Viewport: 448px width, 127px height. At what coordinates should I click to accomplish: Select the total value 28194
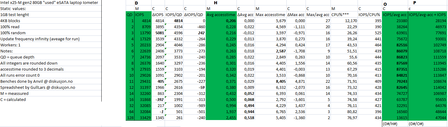tap(441, 21)
